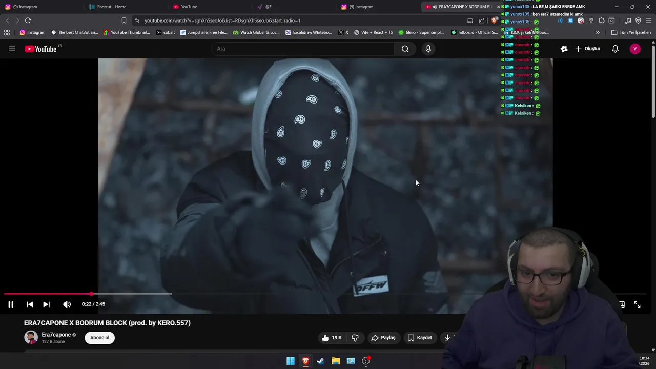Pause the video
The height and width of the screenshot is (369, 656).
(x=11, y=304)
